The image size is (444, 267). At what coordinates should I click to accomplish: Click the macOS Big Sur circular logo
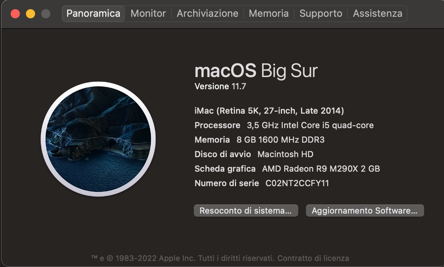98,139
